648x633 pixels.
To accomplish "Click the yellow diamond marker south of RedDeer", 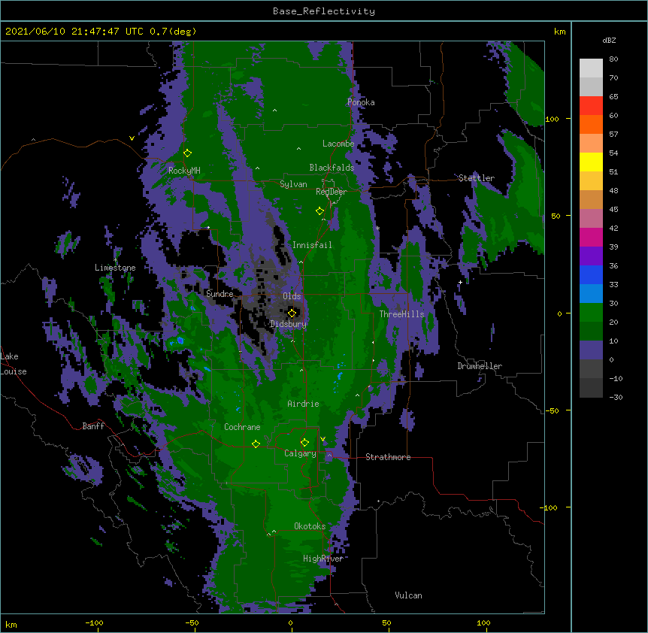I will coord(319,211).
